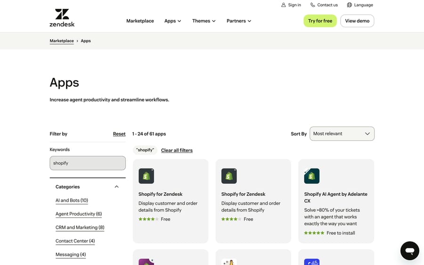Click the Sign in person icon
424x265 pixels.
(x=284, y=5)
